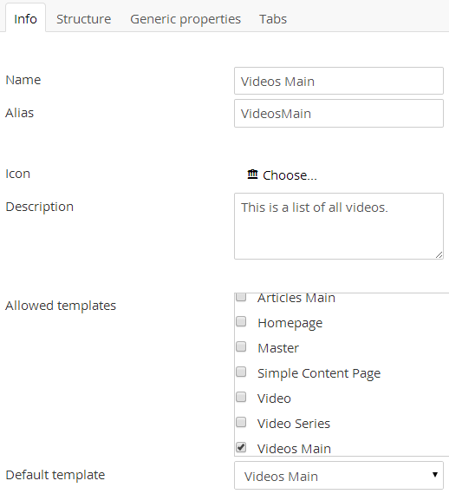The image size is (449, 494).
Task: Click the Description textarea resize handle
Action: point(439,255)
